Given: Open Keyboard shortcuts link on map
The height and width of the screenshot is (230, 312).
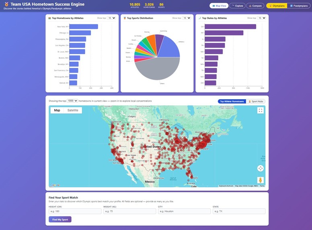Looking at the screenshot, I should 226,186.
